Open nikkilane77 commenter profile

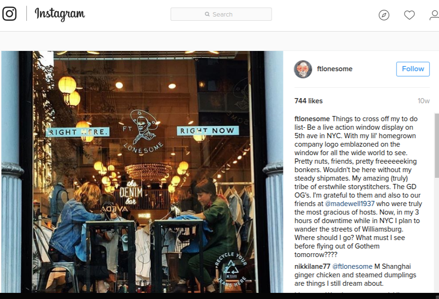point(312,266)
